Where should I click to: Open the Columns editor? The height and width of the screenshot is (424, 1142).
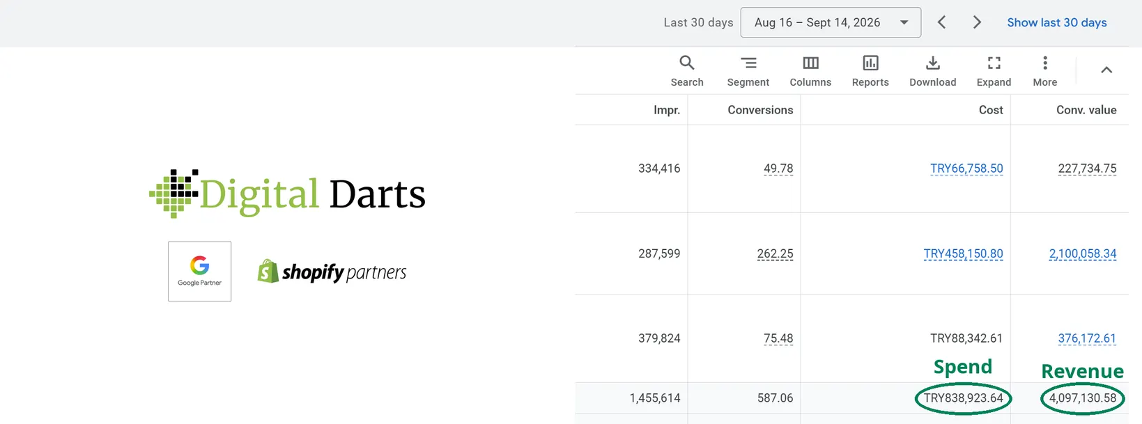tap(810, 71)
